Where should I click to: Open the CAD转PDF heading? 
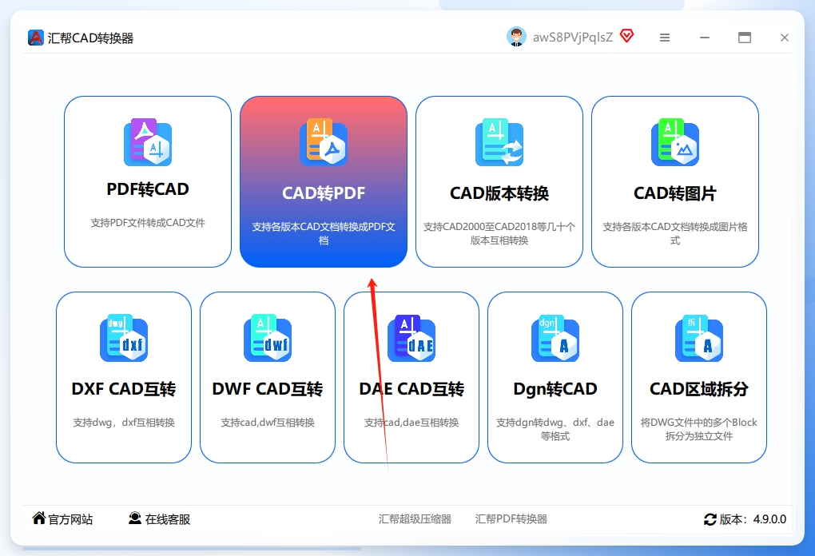click(324, 193)
